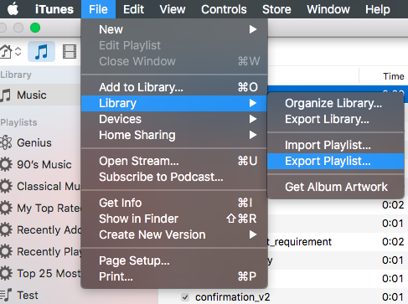The height and width of the screenshot is (304, 408).
Task: Choose Export Playlist… in submenu
Action: point(335,161)
